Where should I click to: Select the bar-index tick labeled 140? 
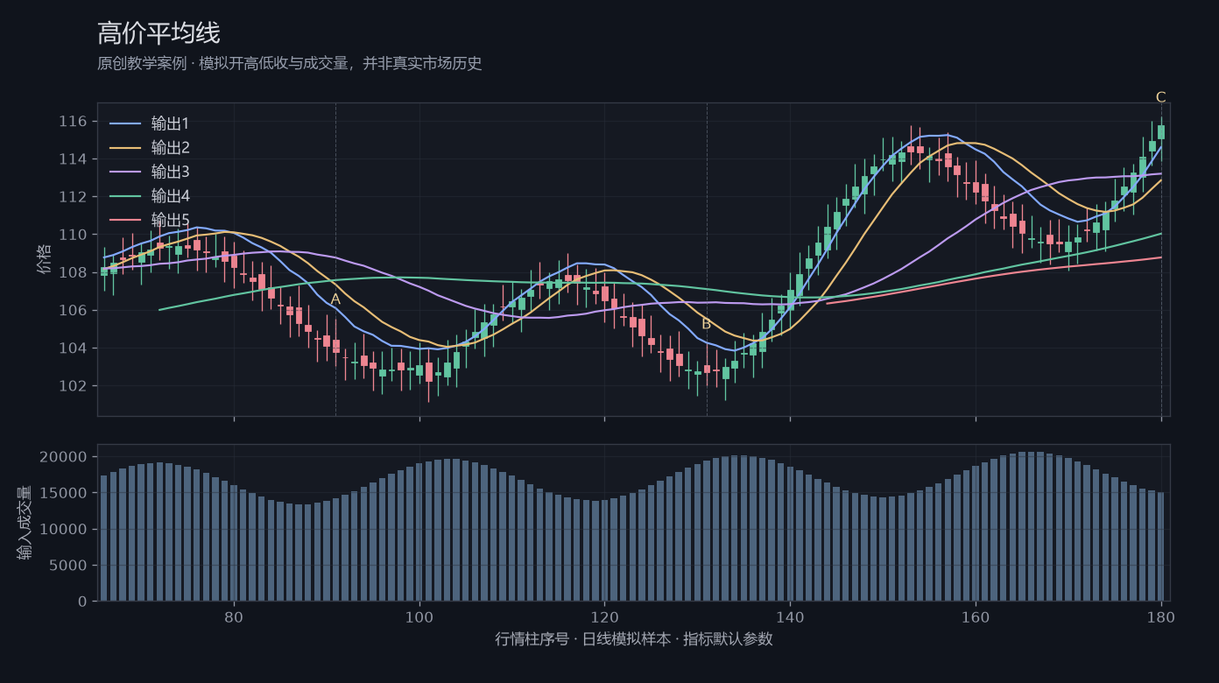coord(790,616)
